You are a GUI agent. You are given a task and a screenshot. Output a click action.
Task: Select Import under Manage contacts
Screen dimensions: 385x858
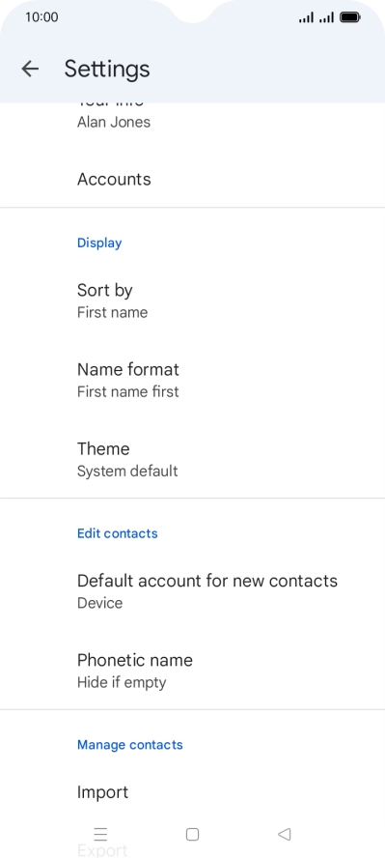click(192, 791)
